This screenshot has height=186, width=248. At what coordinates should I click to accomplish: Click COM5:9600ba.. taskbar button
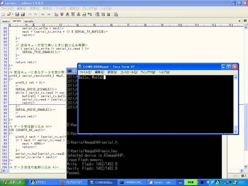point(102,182)
